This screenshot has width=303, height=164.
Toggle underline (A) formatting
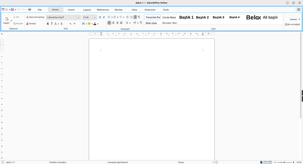(56, 24)
